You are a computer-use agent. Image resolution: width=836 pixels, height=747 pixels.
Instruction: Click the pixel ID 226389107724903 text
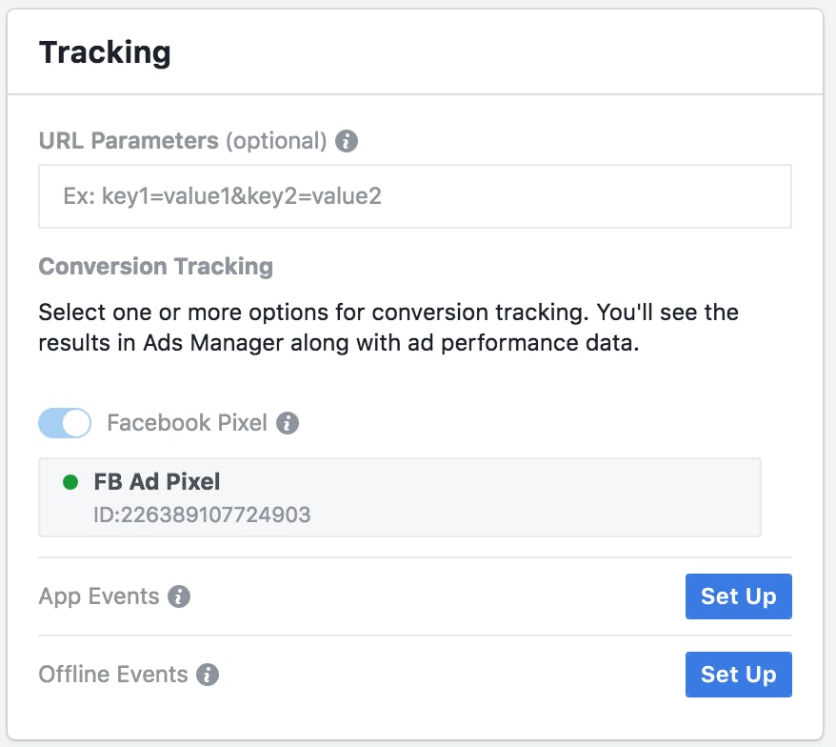(x=202, y=515)
